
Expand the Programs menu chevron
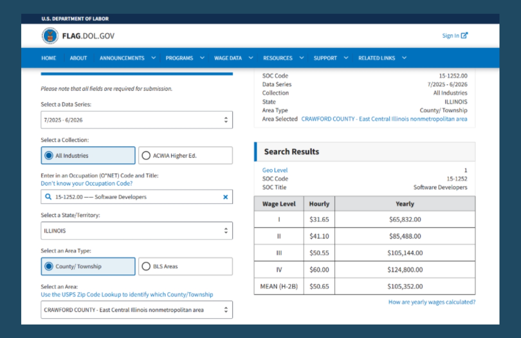tap(202, 58)
